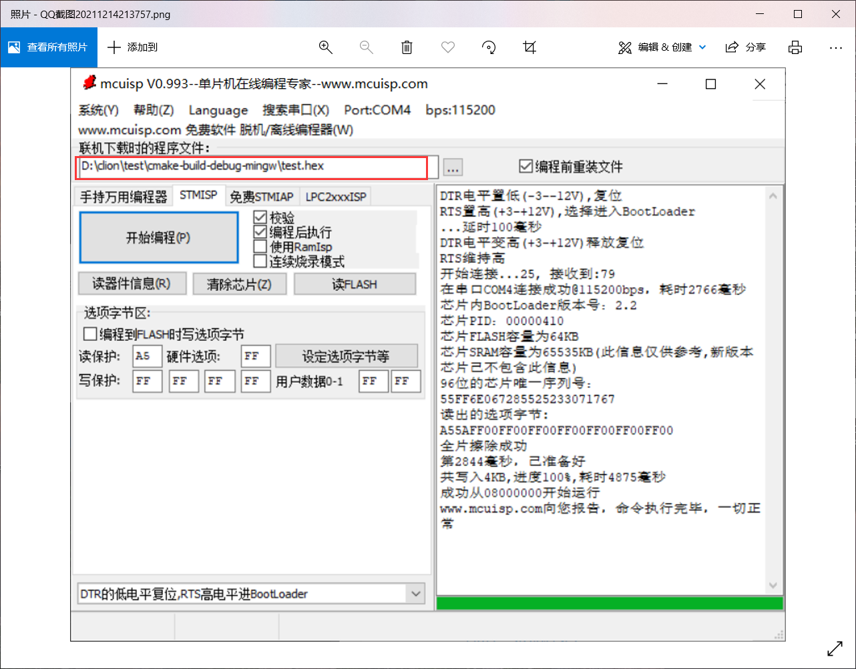The width and height of the screenshot is (856, 669).
Task: Click the green progress bar
Action: point(610,603)
